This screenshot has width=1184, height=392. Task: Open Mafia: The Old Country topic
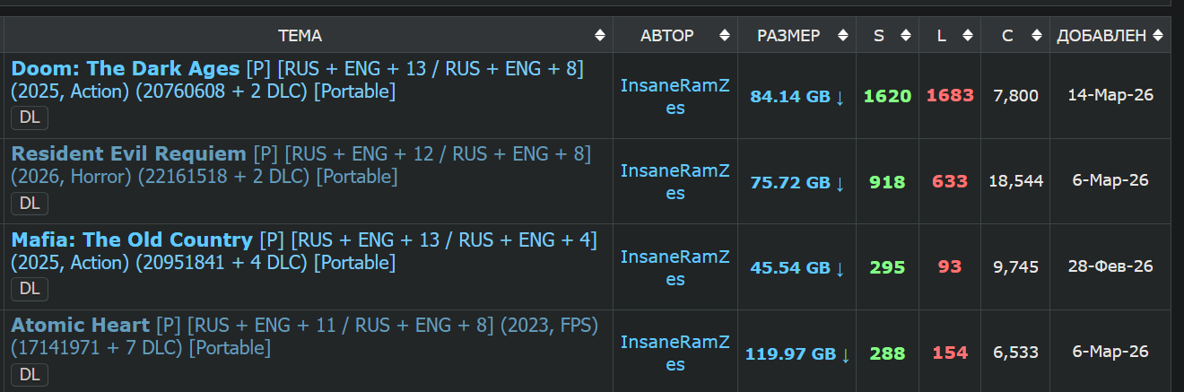(132, 240)
